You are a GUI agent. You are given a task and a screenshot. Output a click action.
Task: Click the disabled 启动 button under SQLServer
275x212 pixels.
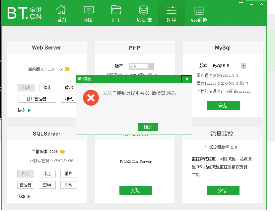[x=26, y=173]
